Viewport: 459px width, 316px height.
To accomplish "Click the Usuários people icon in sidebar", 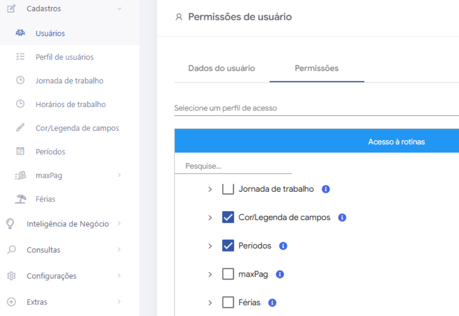I will [x=20, y=33].
